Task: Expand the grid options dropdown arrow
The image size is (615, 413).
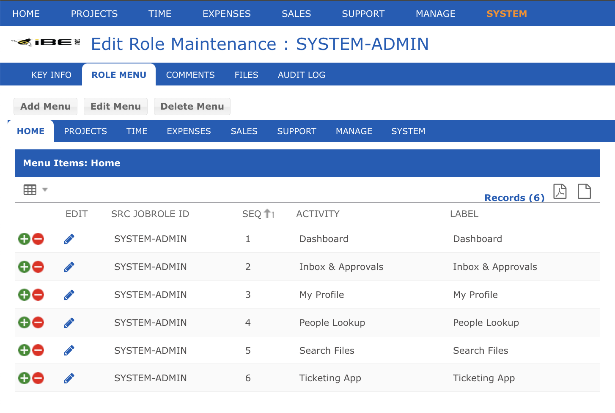Action: [x=45, y=190]
